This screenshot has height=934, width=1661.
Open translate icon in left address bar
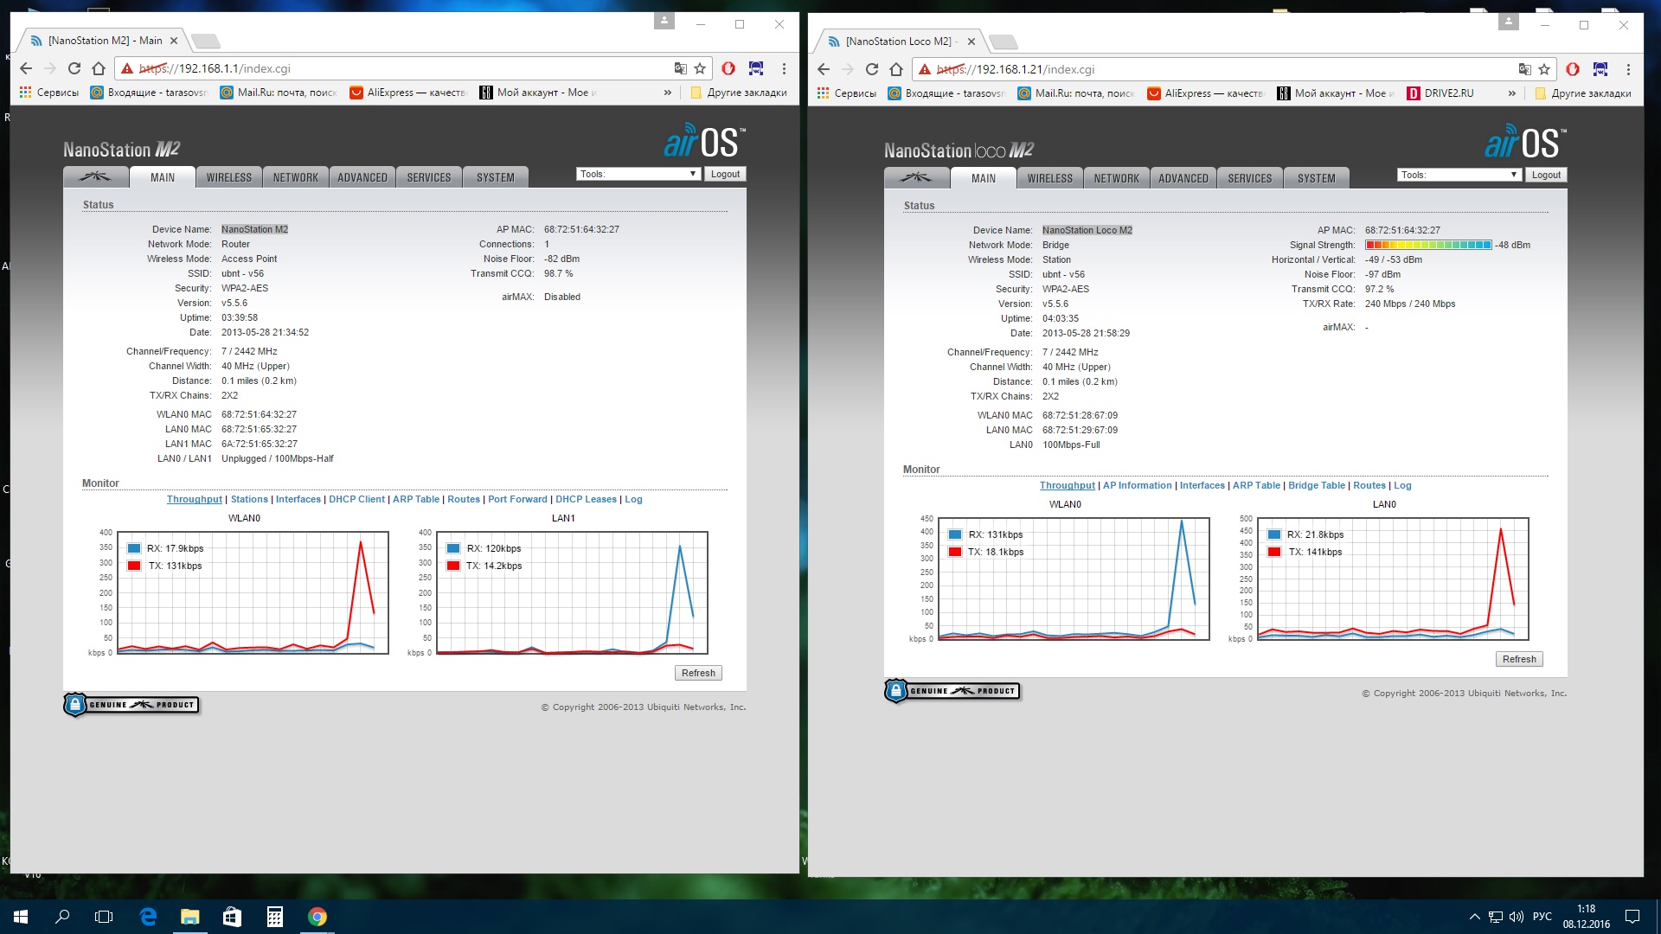(681, 68)
